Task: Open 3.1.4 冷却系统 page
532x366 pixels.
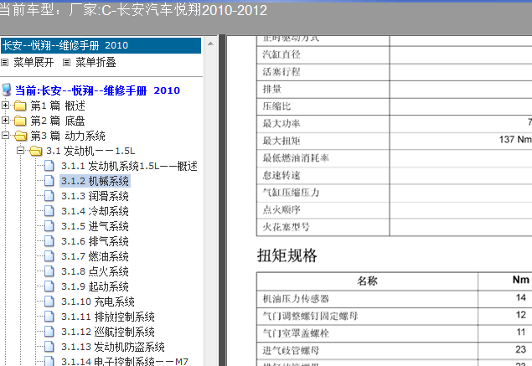Action: point(95,211)
